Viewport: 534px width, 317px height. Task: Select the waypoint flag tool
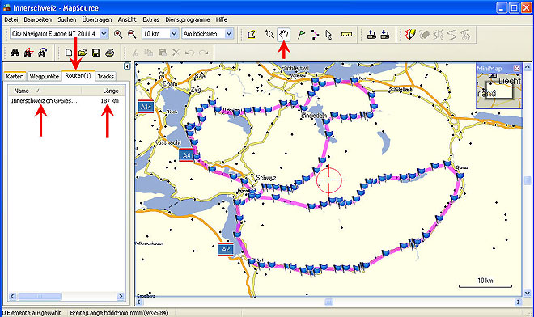point(301,35)
